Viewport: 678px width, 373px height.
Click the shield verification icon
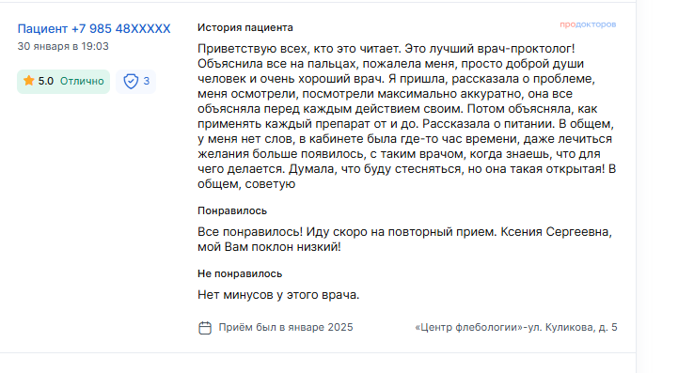coord(131,81)
